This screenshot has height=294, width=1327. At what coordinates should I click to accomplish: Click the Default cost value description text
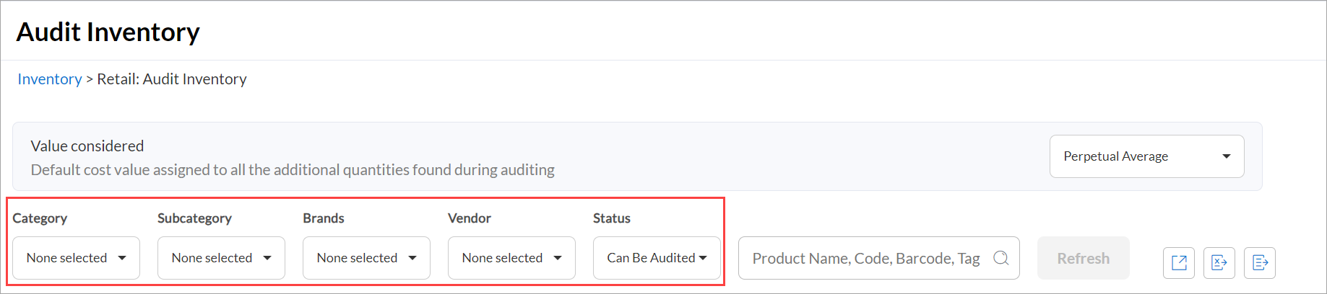[293, 170]
